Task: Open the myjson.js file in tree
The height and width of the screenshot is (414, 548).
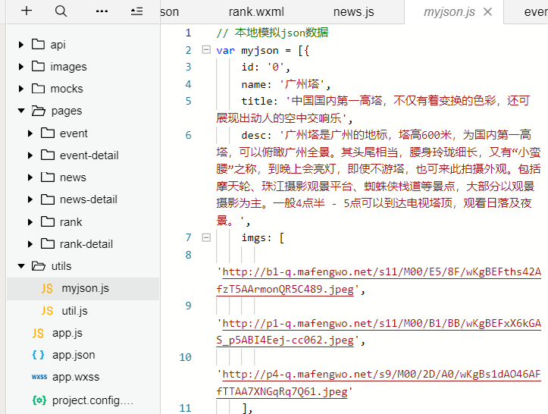Action: (86, 288)
